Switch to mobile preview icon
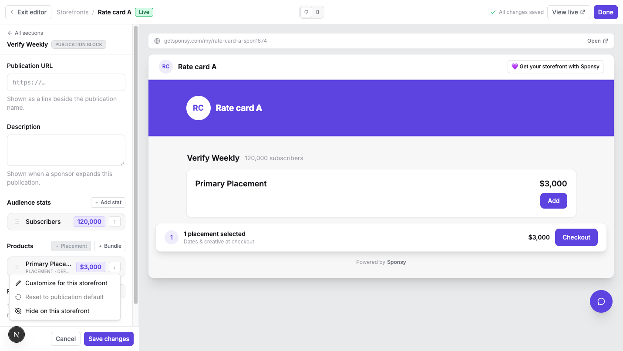Screen dimensions: 623x351 tap(317, 12)
